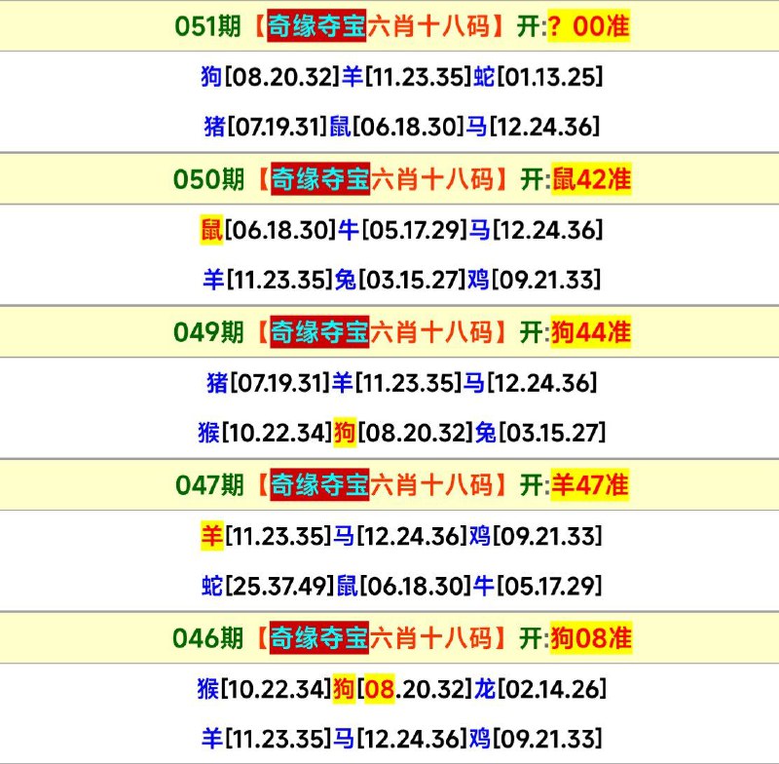Click 兔[03.15.27] under 050期
Image resolution: width=779 pixels, height=764 pixels.
tap(400, 280)
